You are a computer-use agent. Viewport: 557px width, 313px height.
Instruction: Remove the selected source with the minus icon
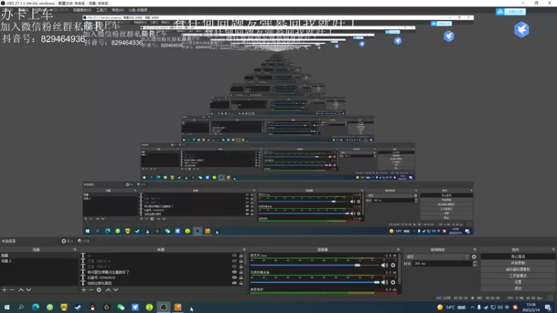click(91, 290)
